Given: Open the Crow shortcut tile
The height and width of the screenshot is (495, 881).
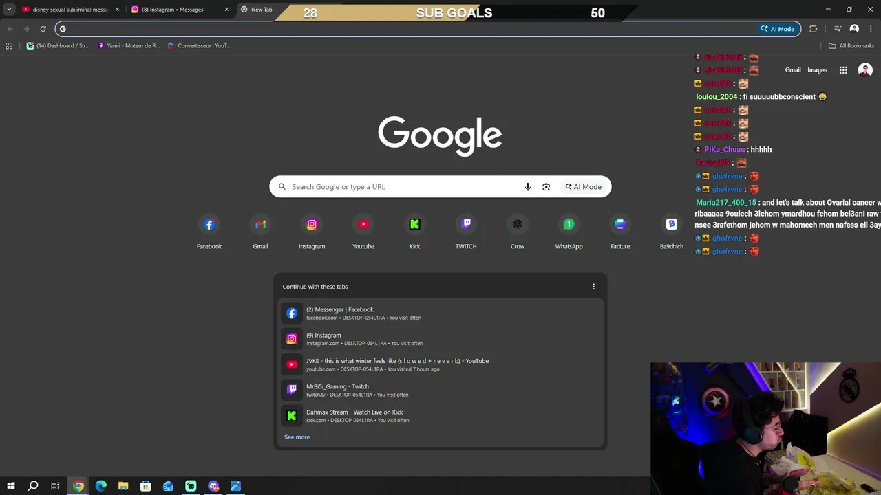Looking at the screenshot, I should click(518, 232).
